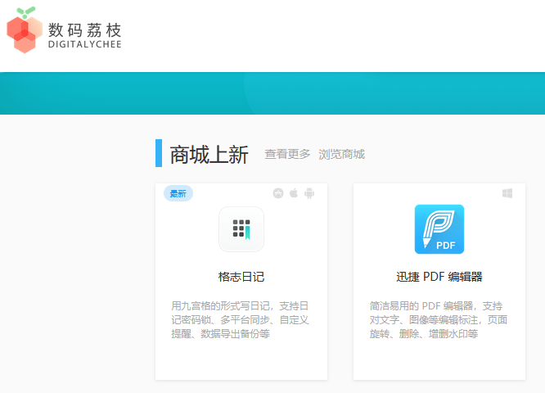Click the 数码荔枝 brand name text
Screen dimensions: 545x393
[x=84, y=30]
